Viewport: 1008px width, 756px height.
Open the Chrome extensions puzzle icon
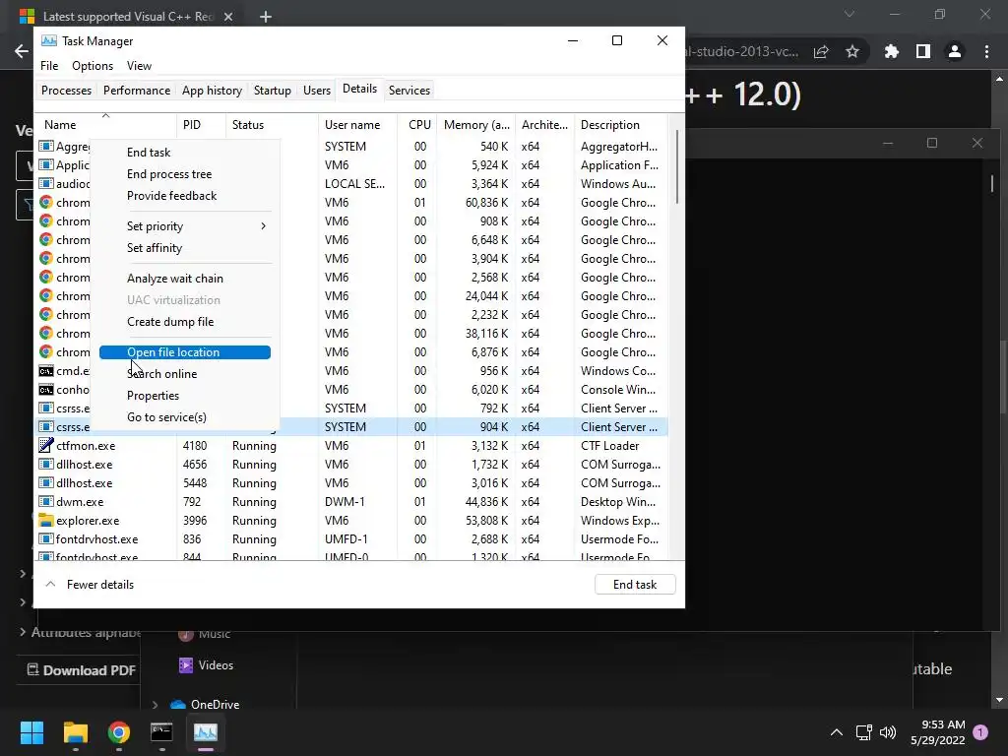(891, 51)
